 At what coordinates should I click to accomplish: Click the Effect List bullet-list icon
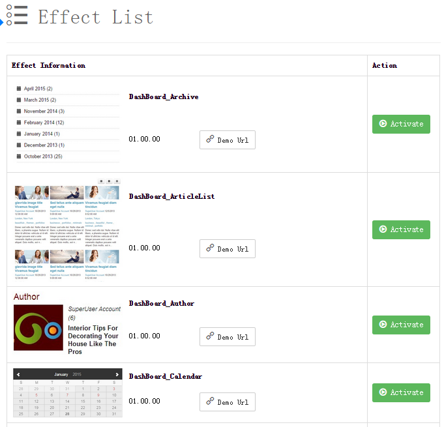coord(17,15)
